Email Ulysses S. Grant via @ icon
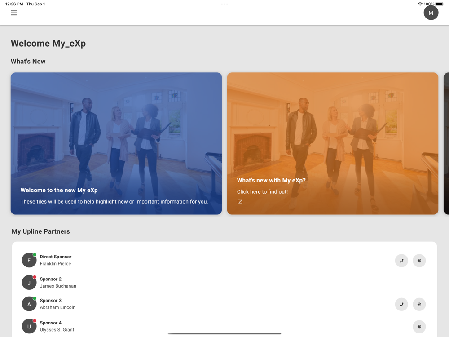The image size is (449, 337). point(419,327)
